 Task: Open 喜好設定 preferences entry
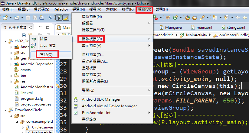tap(112, 119)
